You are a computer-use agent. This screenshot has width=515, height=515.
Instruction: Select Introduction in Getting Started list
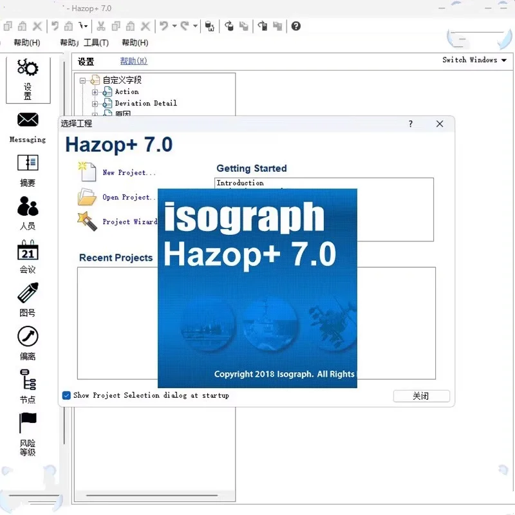(239, 183)
